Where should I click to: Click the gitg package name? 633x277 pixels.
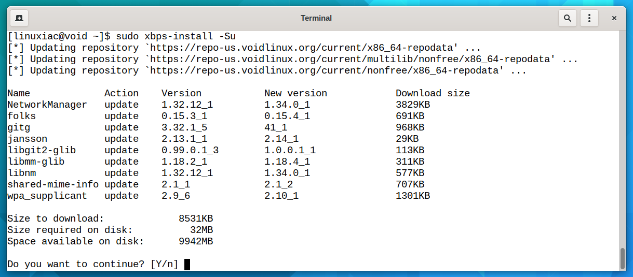coord(19,127)
